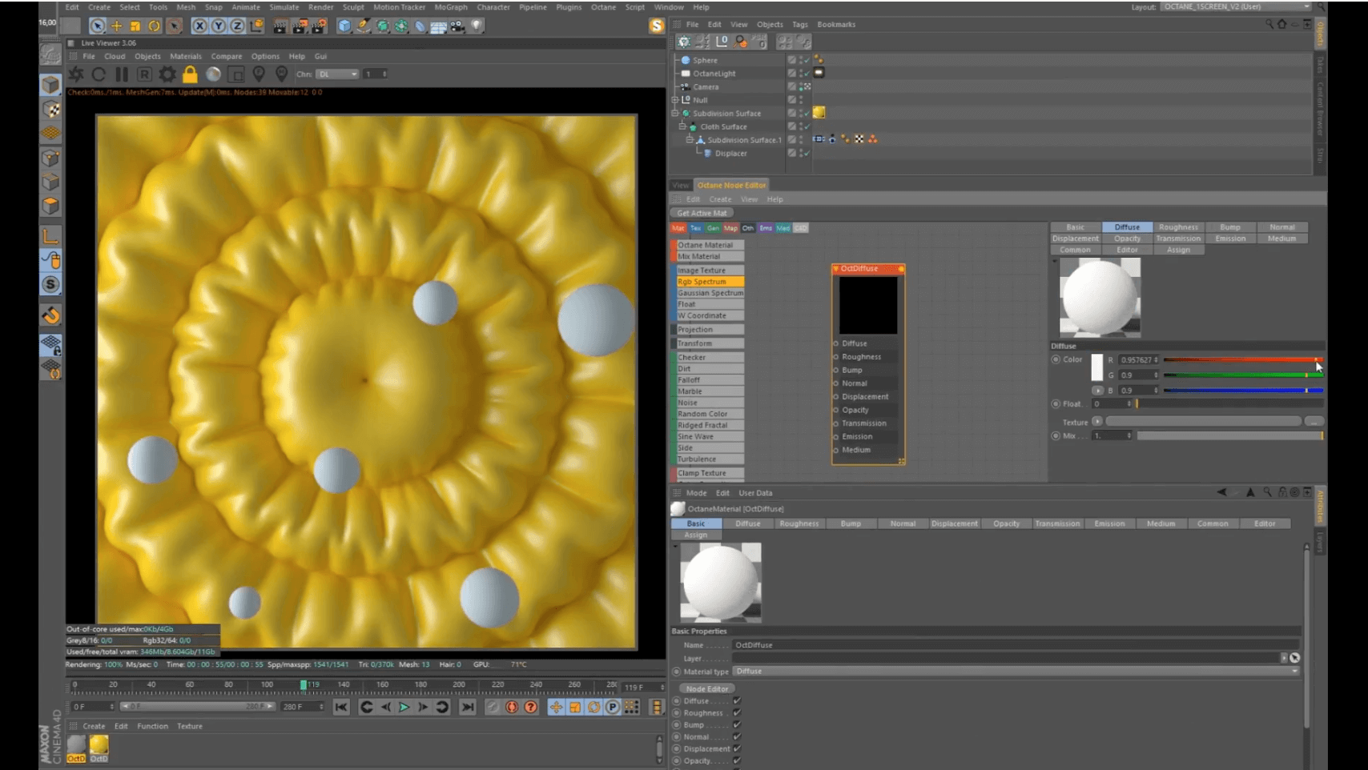This screenshot has width=1368, height=770.
Task: Click the Cube primitive icon
Action: click(344, 26)
